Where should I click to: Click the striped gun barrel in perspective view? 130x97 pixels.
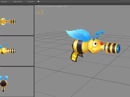[112, 48]
